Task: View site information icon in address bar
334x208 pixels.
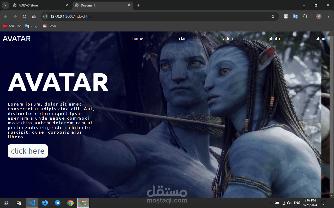Action: point(45,16)
